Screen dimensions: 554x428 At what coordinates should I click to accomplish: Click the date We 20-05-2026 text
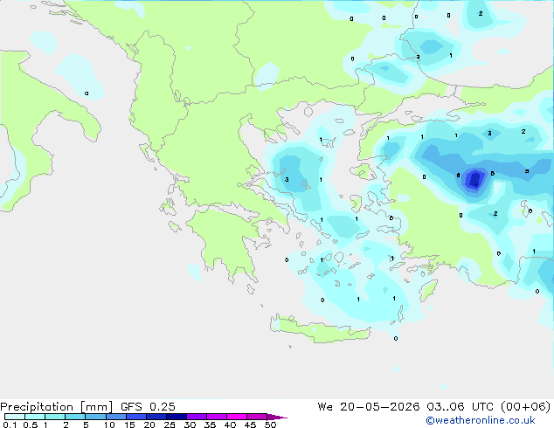(369, 407)
